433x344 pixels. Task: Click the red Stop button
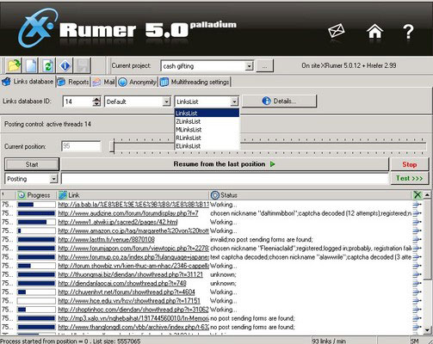[409, 164]
